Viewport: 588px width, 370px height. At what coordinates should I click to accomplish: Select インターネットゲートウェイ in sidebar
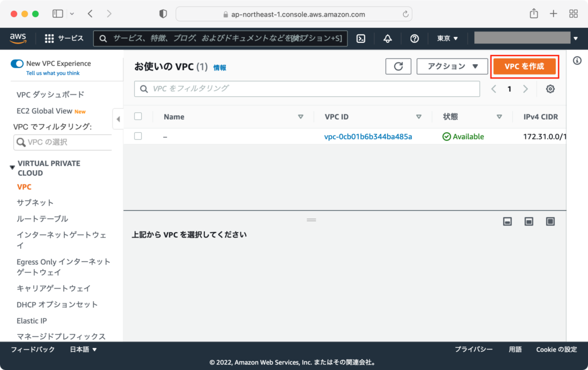coord(61,240)
